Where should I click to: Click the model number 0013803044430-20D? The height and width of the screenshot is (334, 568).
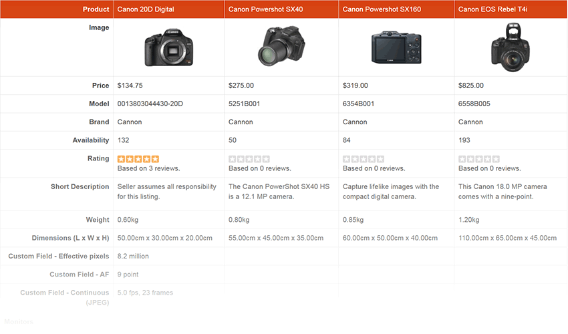150,104
